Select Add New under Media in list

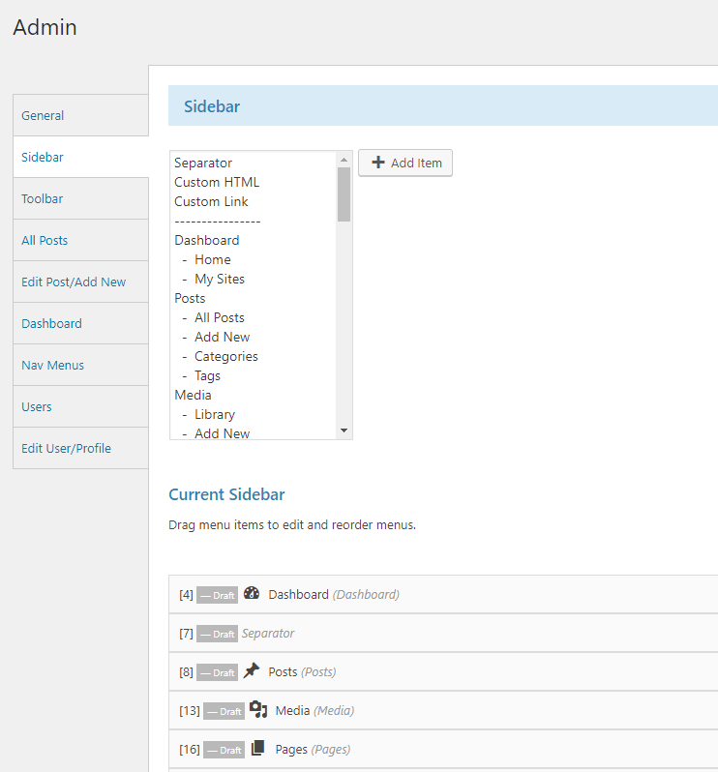pyautogui.click(x=254, y=432)
